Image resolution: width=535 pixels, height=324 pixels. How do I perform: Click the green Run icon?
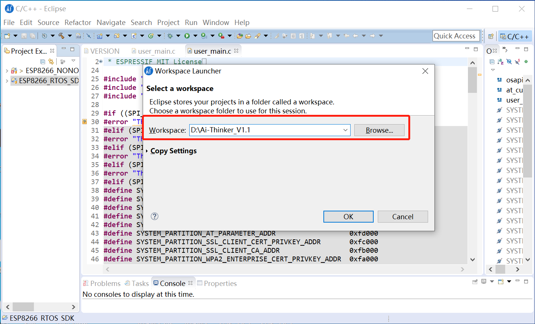187,36
